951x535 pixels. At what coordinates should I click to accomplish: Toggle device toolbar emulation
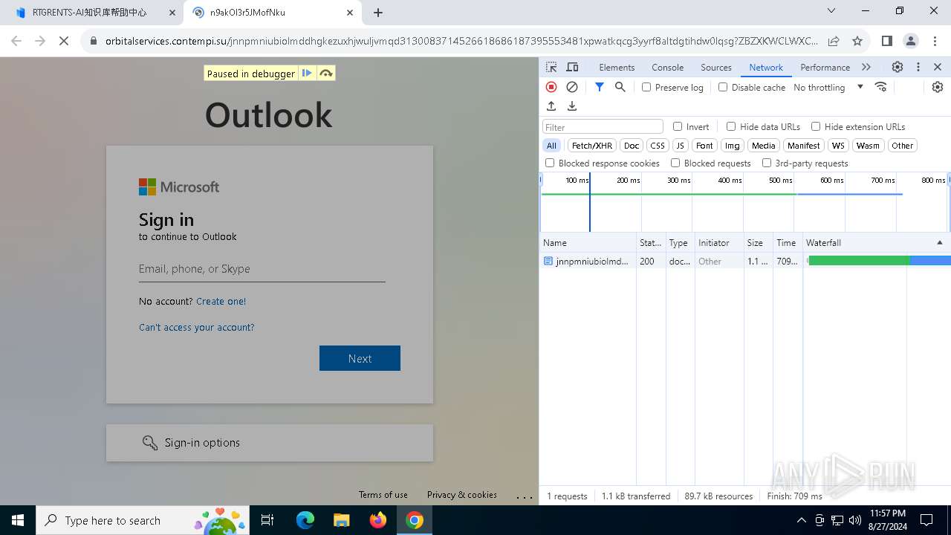click(572, 67)
